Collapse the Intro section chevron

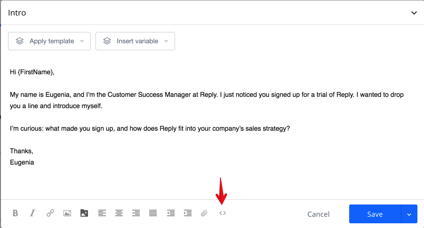coord(414,13)
